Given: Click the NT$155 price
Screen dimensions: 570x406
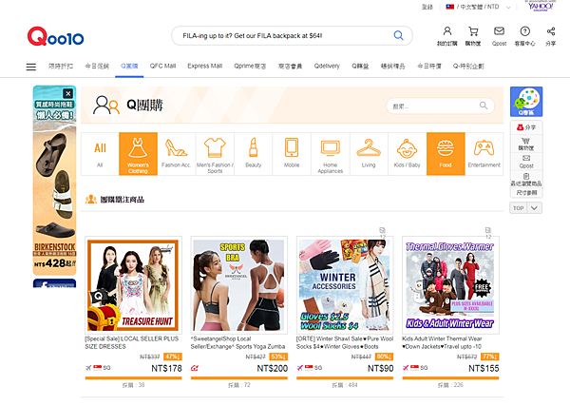Looking at the screenshot, I should tap(484, 369).
